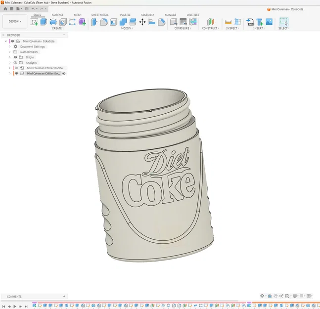320x309 pixels.
Task: Click the Insert Canvas image tool
Action: [269, 22]
